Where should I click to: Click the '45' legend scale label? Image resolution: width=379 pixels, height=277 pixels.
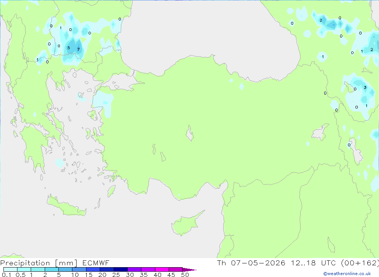[x=171, y=275]
